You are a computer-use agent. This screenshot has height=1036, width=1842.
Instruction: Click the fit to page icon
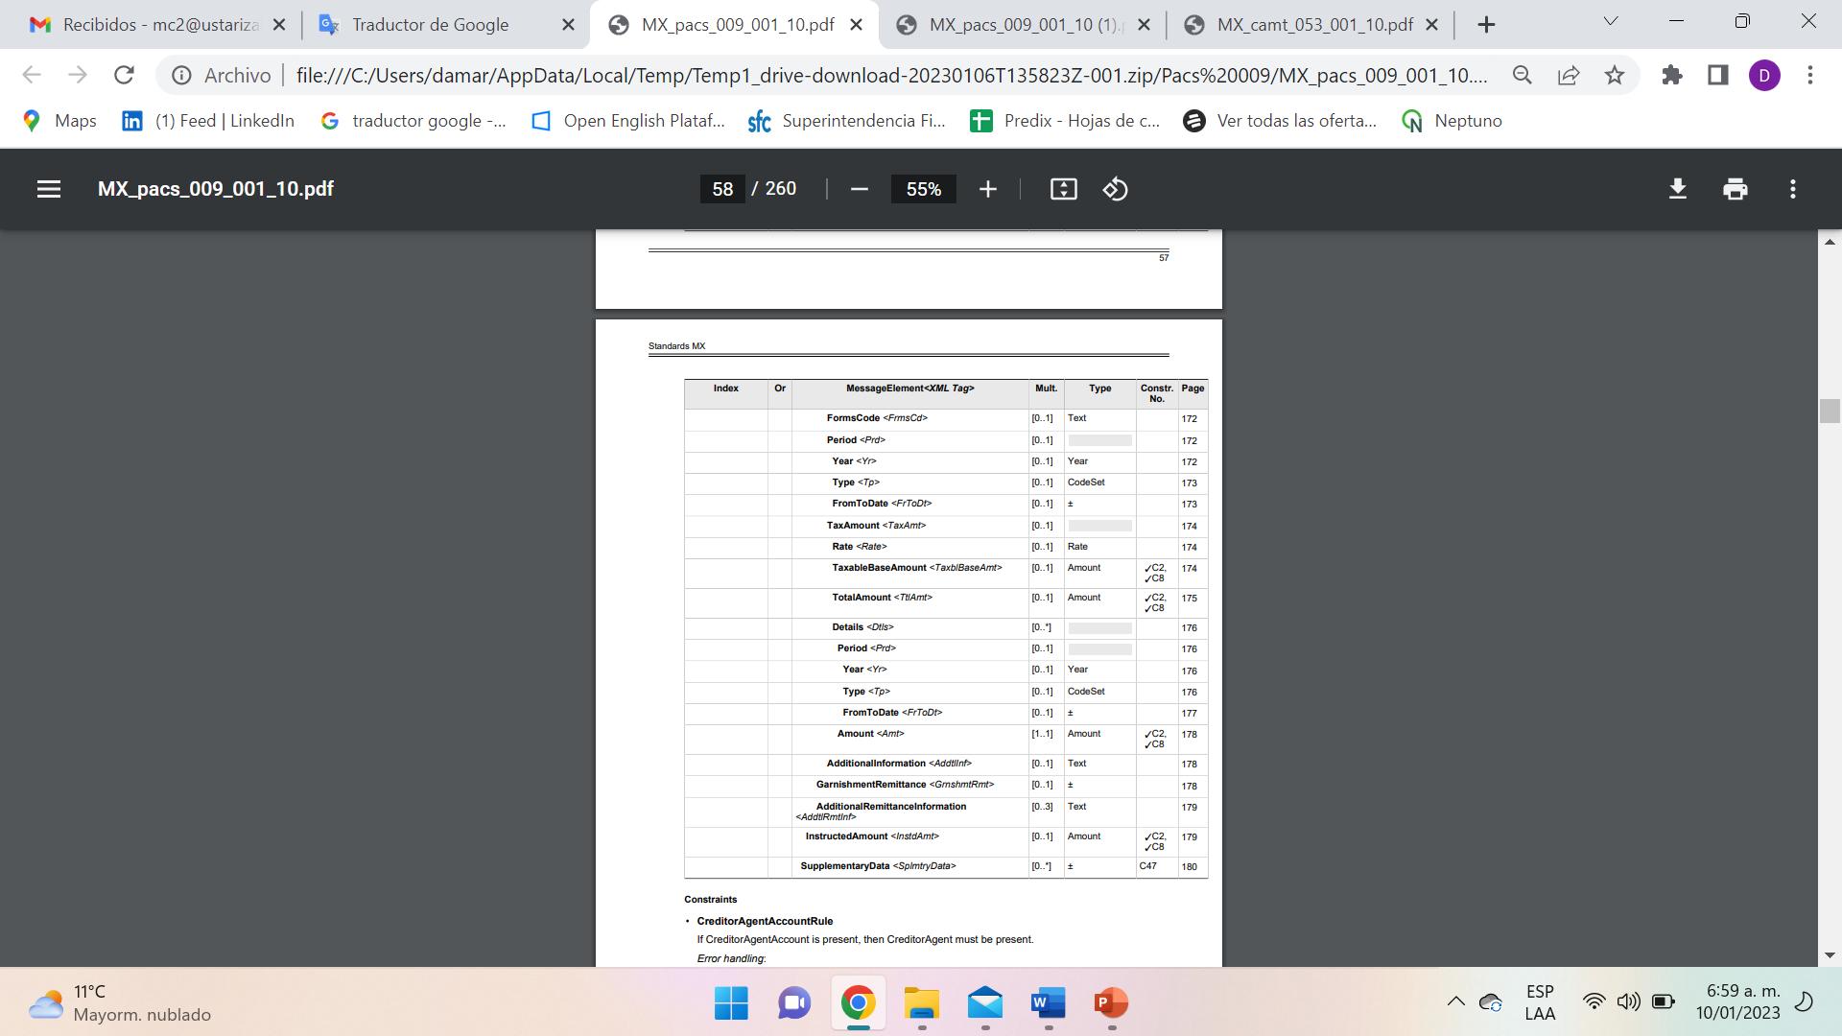click(1063, 189)
